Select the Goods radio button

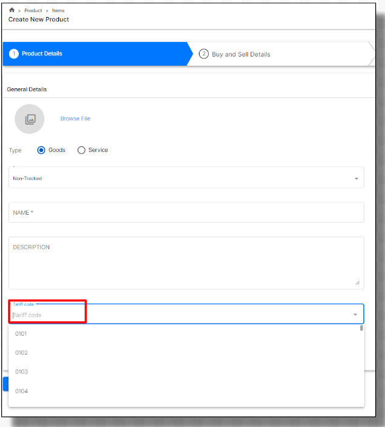click(x=41, y=150)
